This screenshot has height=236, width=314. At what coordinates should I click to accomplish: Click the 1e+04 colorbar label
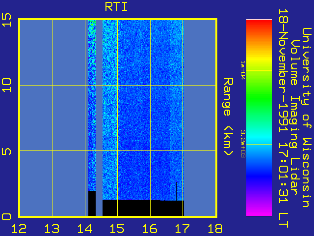(x=243, y=70)
